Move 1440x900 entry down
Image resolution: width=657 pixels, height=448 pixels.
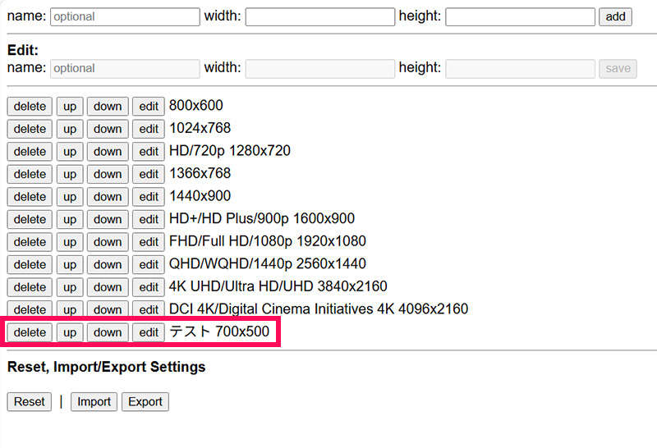pyautogui.click(x=108, y=197)
